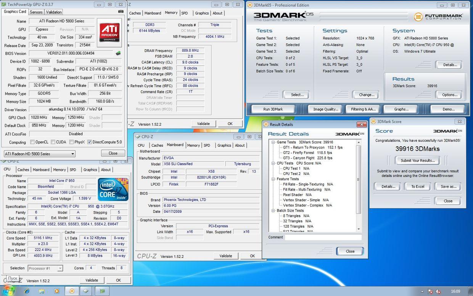The image size is (473, 296).
Task: Open the ATI Radeon HD 5800 Series dropdown
Action: [39, 154]
